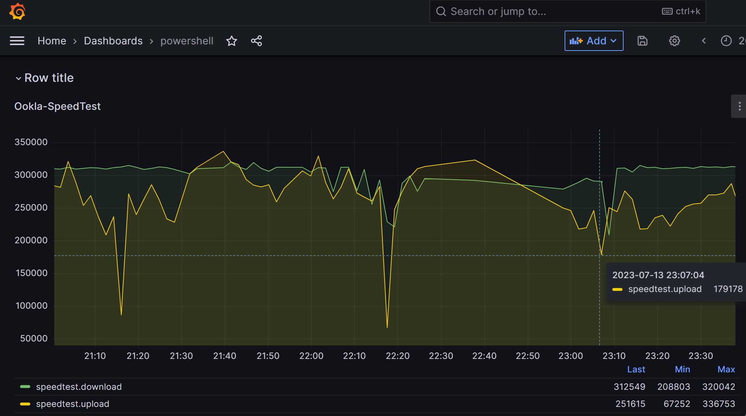Image resolution: width=746 pixels, height=416 pixels.
Task: Click download Min value 208803
Action: (674, 387)
